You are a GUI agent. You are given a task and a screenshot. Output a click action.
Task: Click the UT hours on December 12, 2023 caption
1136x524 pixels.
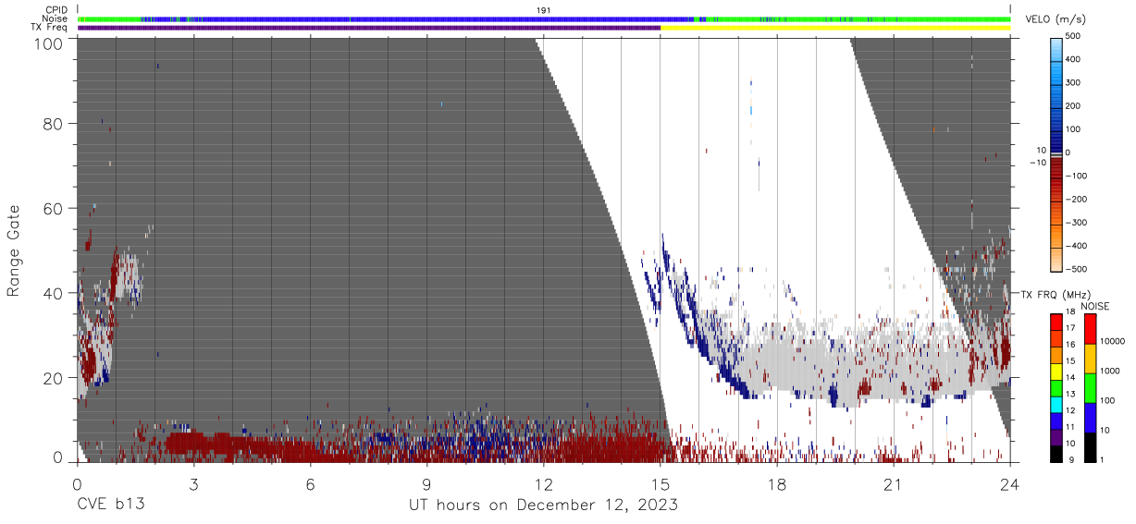click(544, 506)
